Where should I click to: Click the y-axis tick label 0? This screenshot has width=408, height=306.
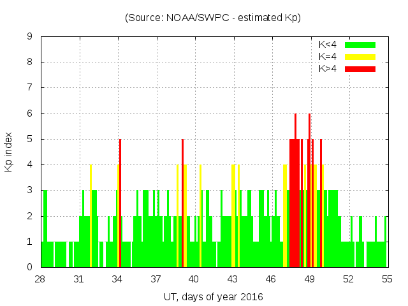click(x=30, y=267)
